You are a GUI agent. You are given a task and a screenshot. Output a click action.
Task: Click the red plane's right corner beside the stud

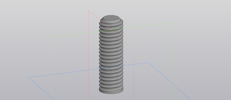[134, 50]
